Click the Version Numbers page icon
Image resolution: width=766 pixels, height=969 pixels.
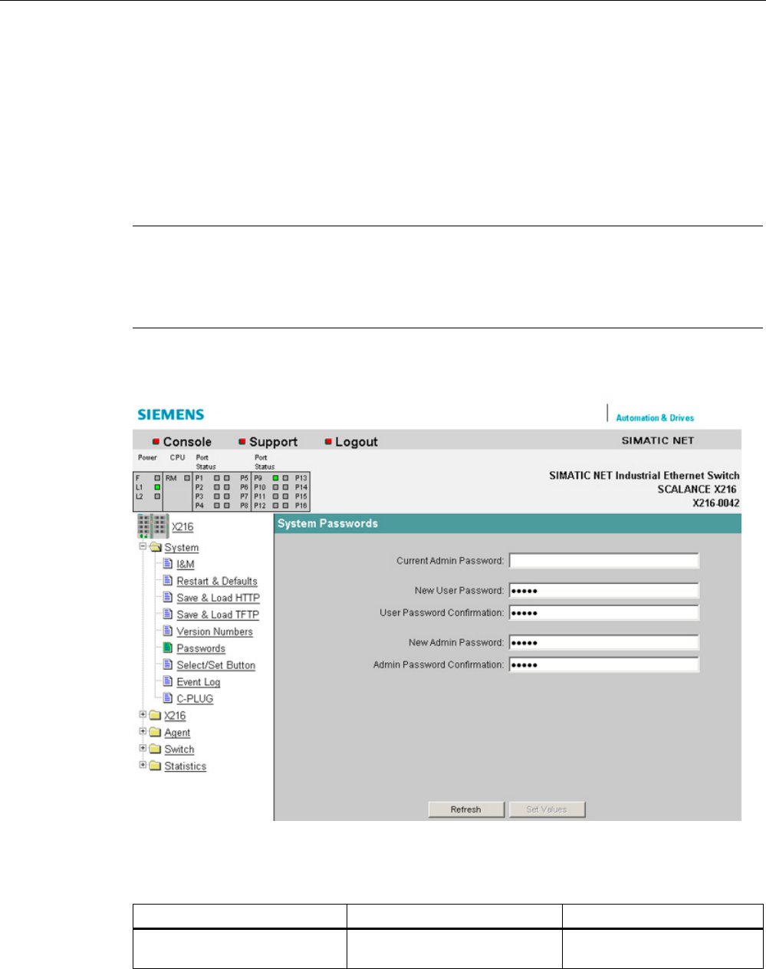(x=168, y=631)
